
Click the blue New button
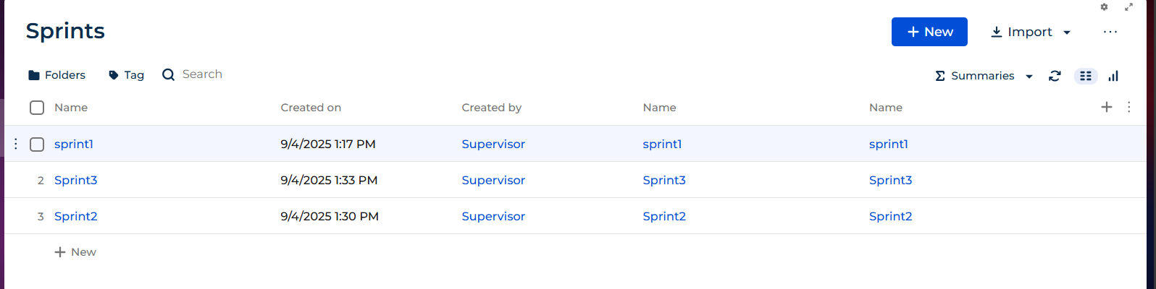929,32
